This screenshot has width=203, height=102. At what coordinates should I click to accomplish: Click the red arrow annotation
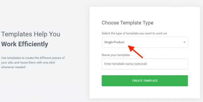[x=135, y=52]
